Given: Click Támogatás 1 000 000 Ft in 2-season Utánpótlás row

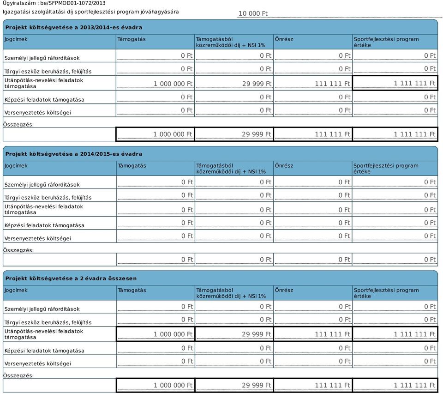Looking at the screenshot, I should point(156,334).
